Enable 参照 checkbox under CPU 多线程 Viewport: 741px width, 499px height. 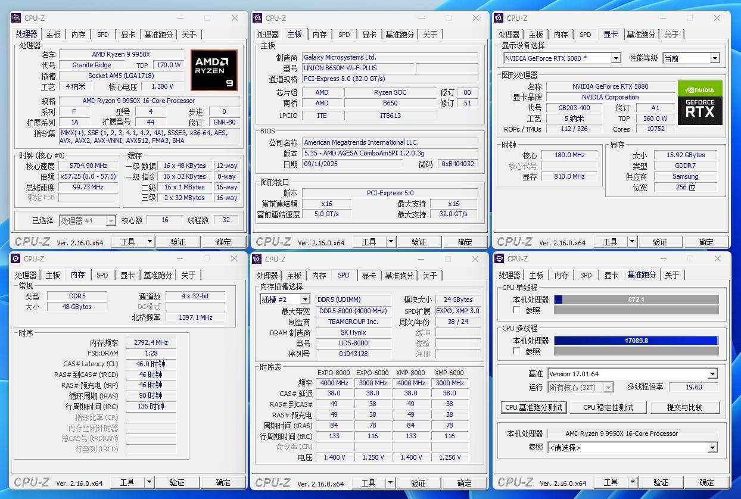516,351
